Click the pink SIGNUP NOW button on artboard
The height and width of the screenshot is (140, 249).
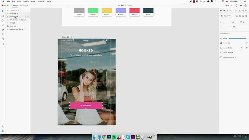[86, 105]
